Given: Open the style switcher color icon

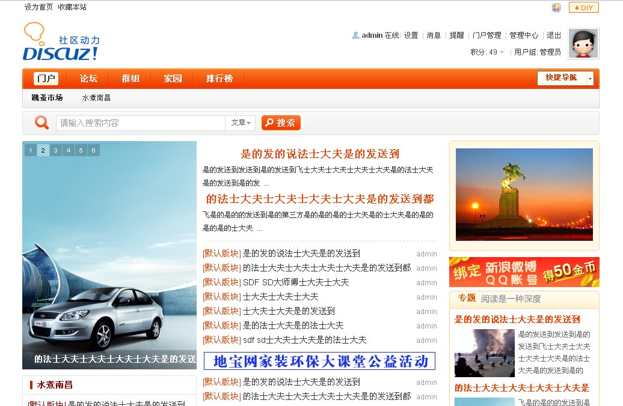Looking at the screenshot, I should [x=556, y=8].
